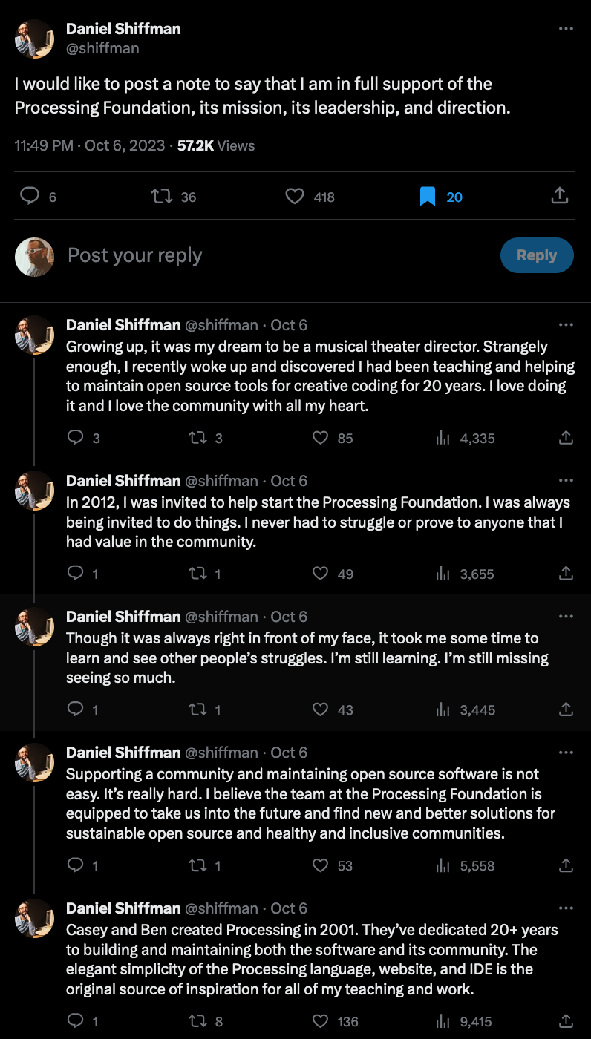
Task: Open the more menu on 'Supporting a community' reply
Action: [x=566, y=753]
